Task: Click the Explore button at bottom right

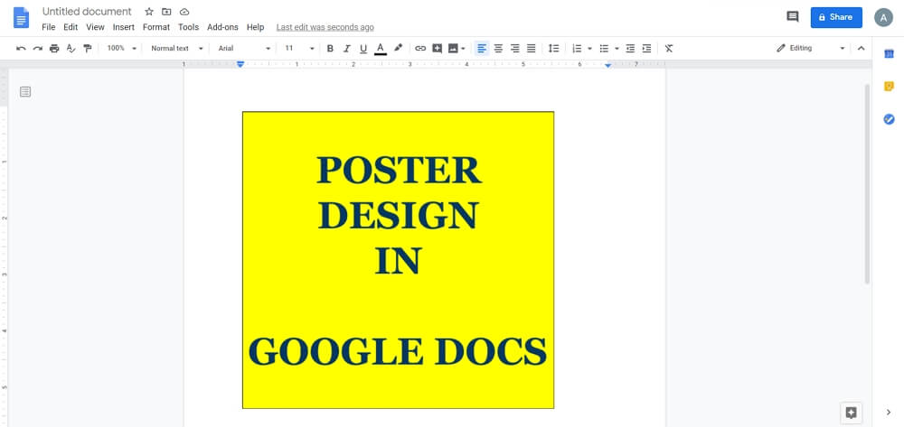Action: (851, 412)
